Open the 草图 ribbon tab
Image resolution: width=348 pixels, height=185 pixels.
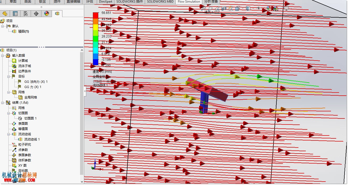pos(13,2)
